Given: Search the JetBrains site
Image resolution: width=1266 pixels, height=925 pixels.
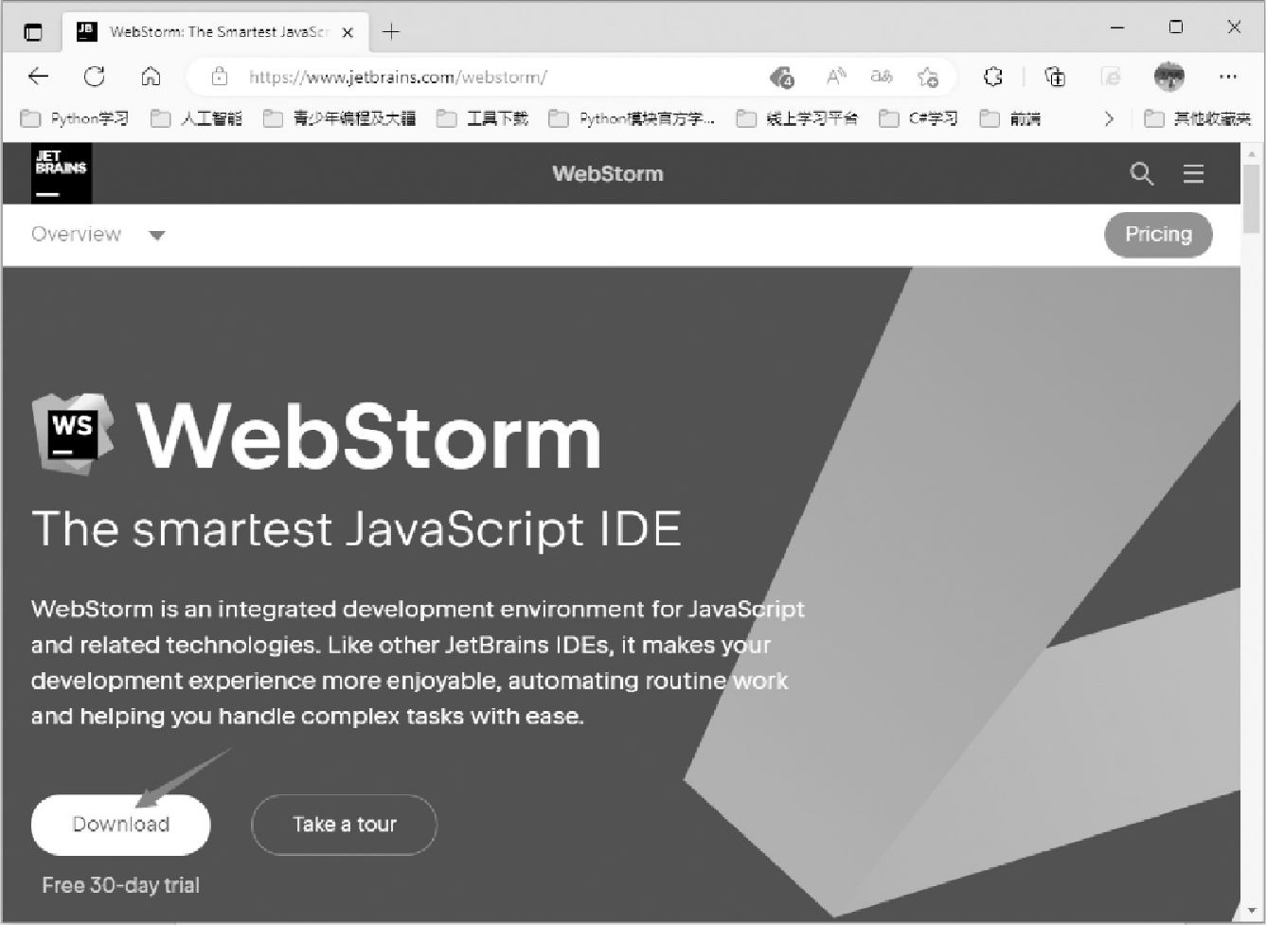Looking at the screenshot, I should click(x=1142, y=173).
